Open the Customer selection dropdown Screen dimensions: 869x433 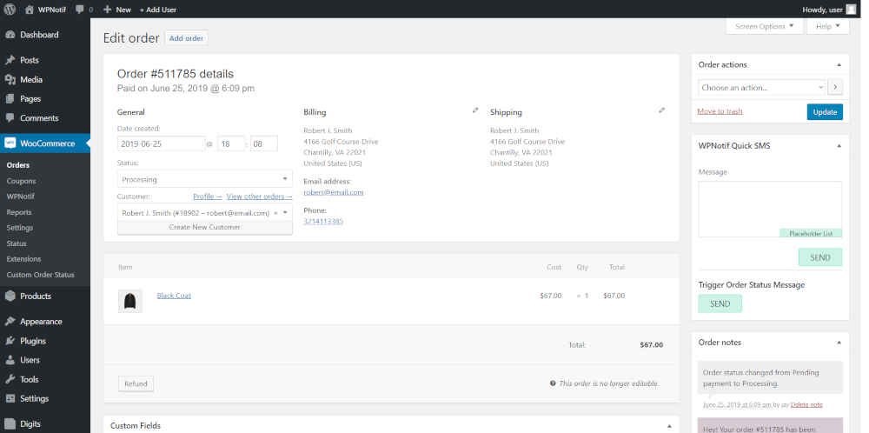[205, 212]
